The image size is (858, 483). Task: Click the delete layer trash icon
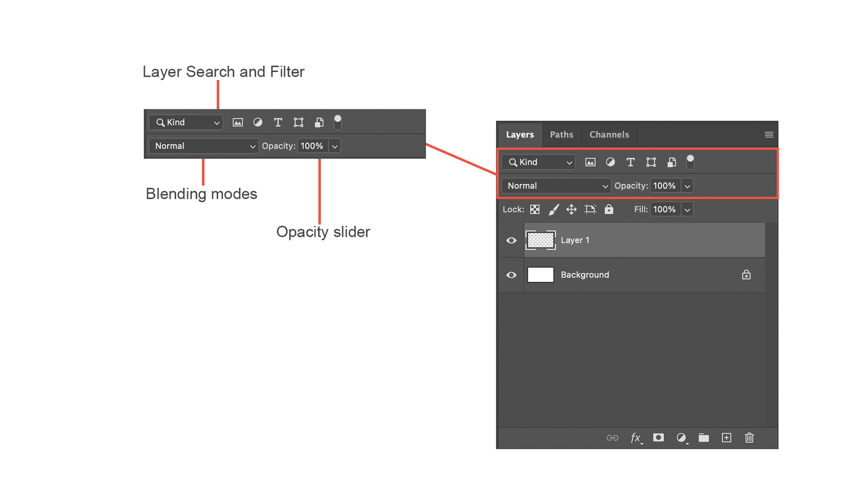[749, 438]
